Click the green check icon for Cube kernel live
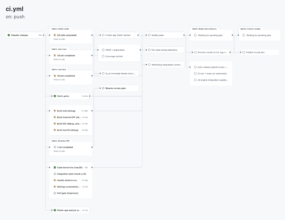Viewport: 285px width, 220px height. [x=55, y=167]
